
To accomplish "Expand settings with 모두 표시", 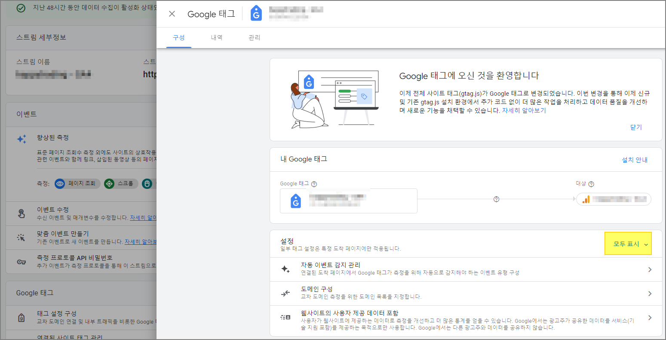I will [x=628, y=244].
